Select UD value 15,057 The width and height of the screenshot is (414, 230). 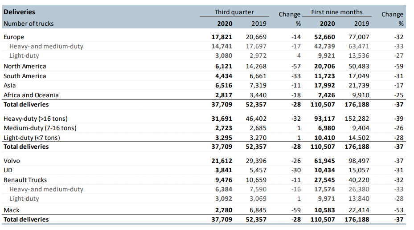[359, 170]
